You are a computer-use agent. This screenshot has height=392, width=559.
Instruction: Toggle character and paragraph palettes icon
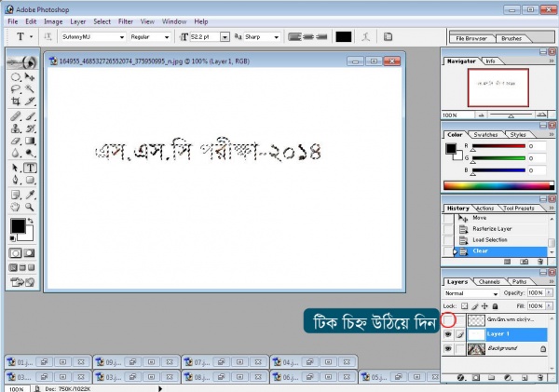click(x=388, y=36)
